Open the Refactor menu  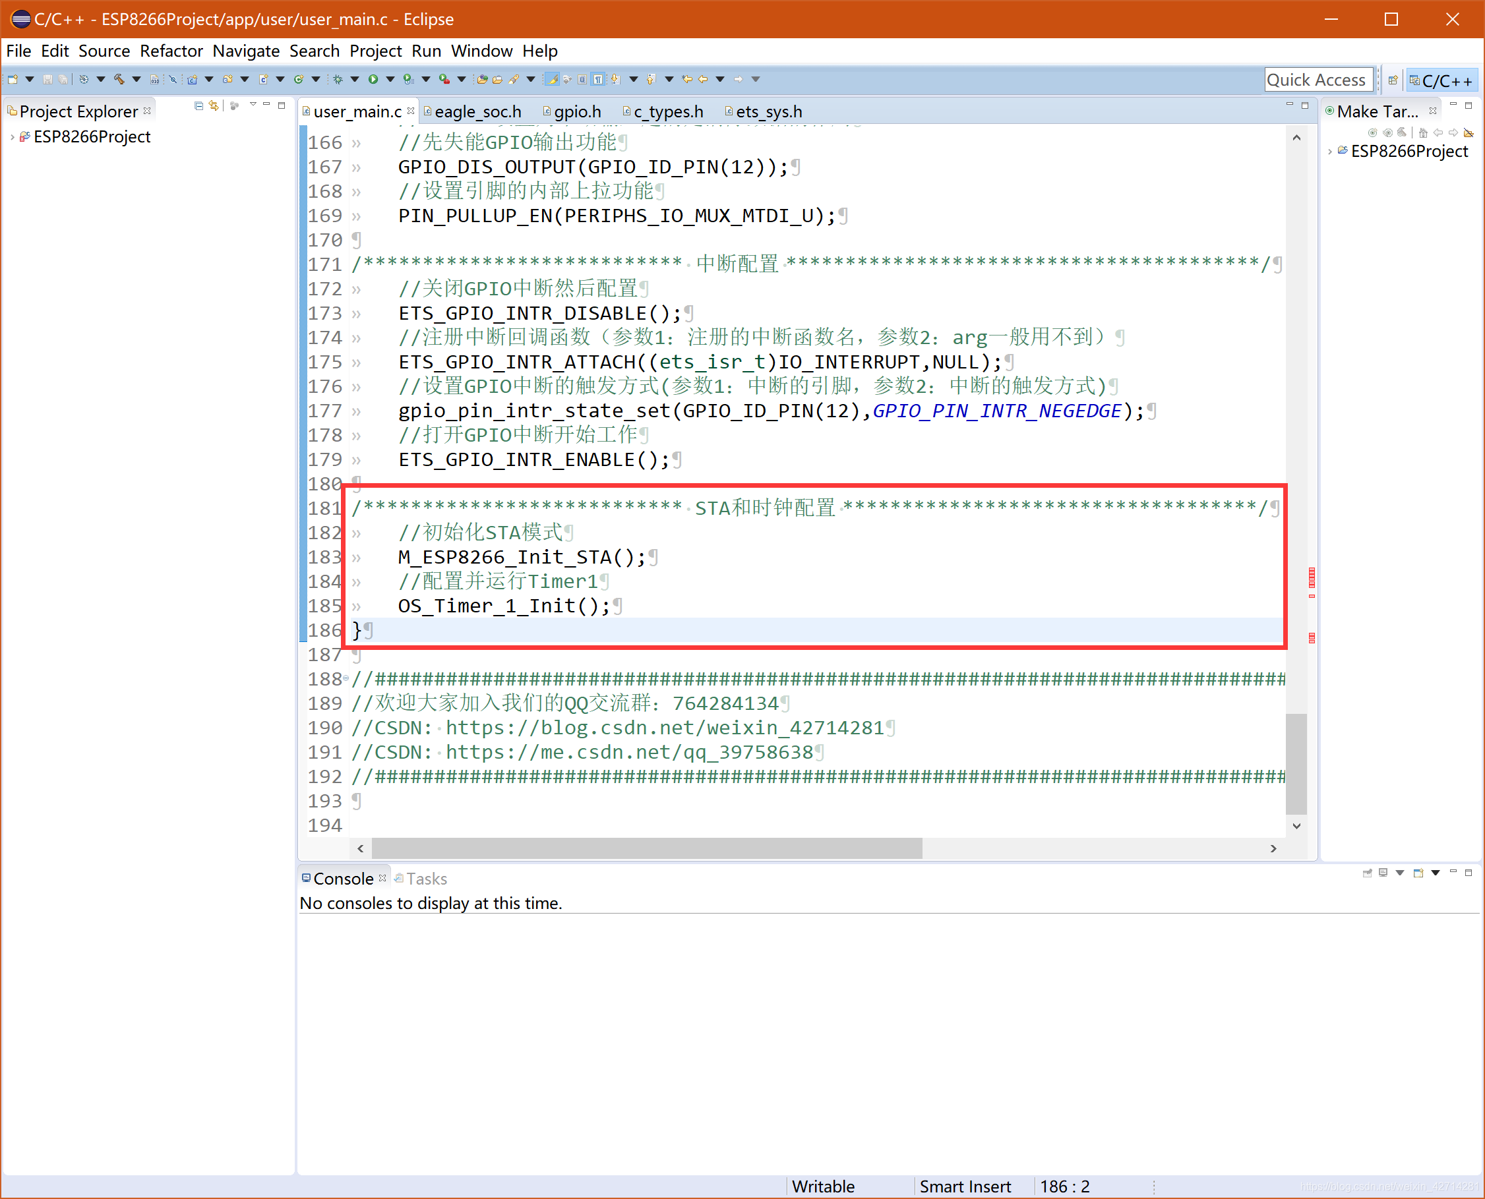point(171,51)
